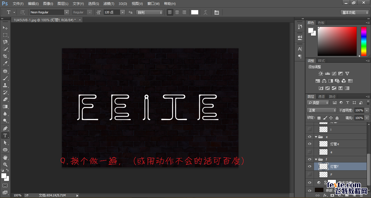Select the Pen tool

(x=5, y=128)
